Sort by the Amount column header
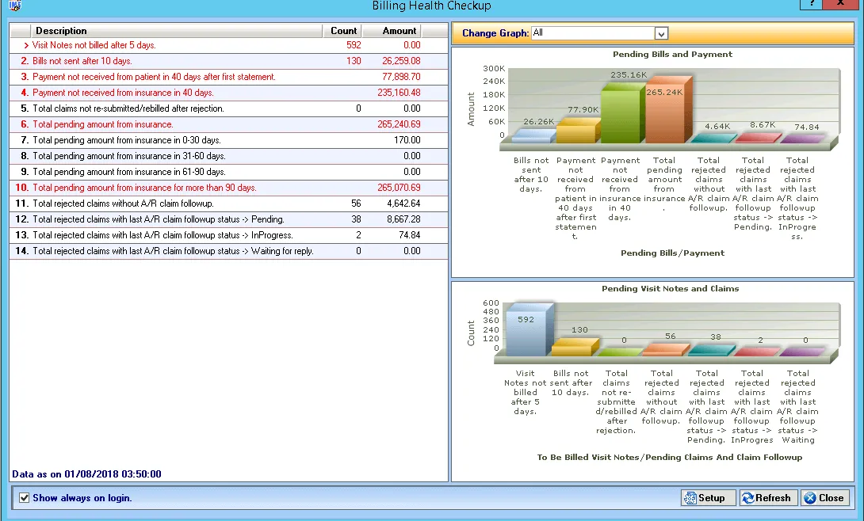This screenshot has width=864, height=521. pyautogui.click(x=400, y=31)
